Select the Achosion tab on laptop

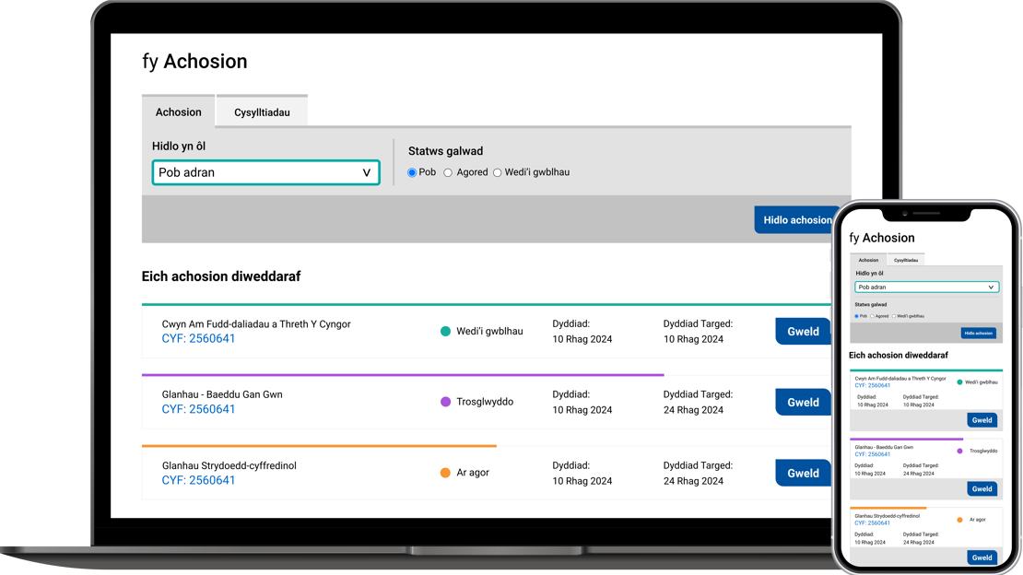[x=178, y=112]
